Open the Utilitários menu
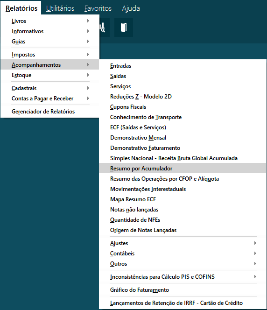 tap(60, 8)
